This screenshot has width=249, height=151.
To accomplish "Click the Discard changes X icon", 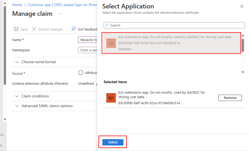I will pos(34,29).
